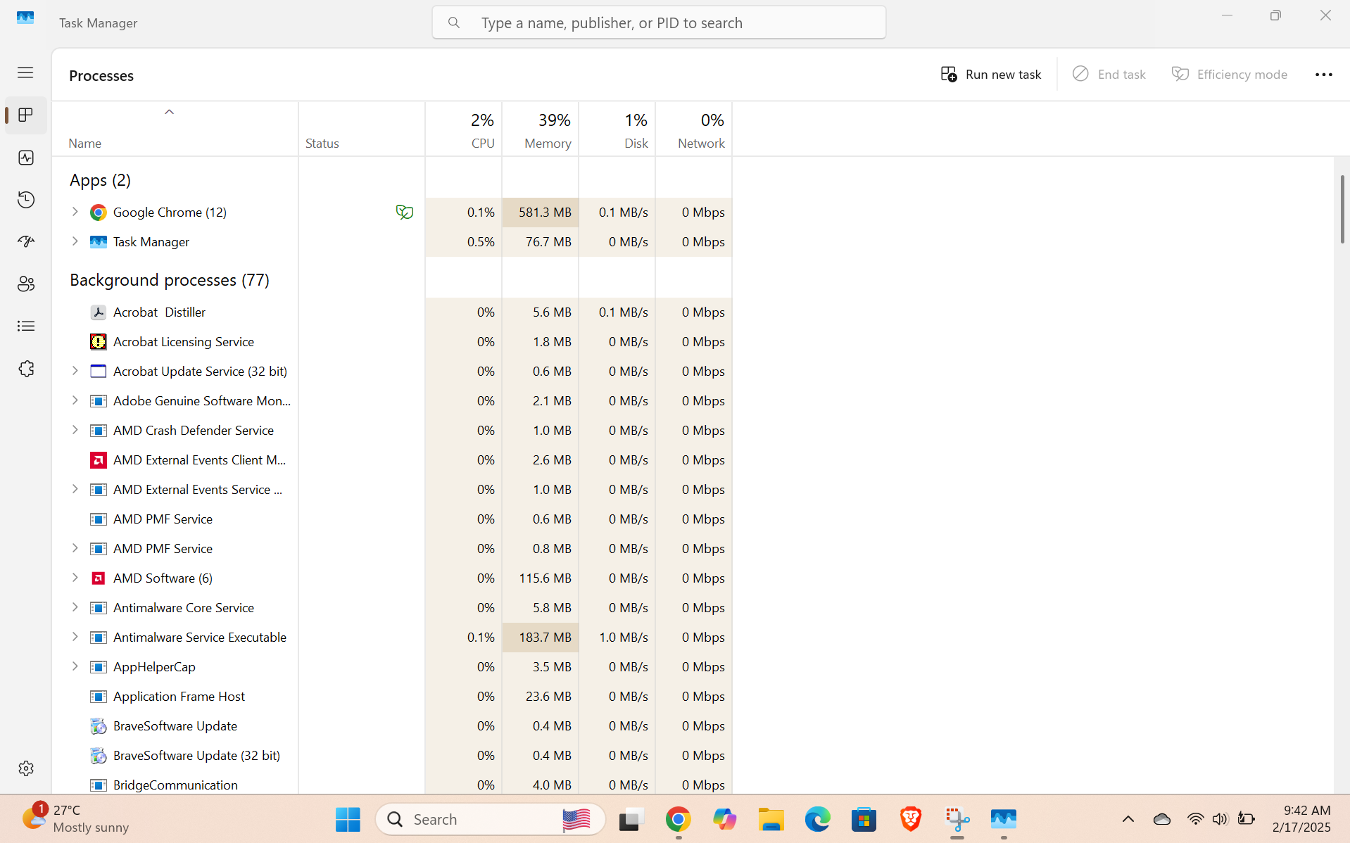The image size is (1350, 843).
Task: Select the AMD External Events Client row
Action: tap(393, 459)
